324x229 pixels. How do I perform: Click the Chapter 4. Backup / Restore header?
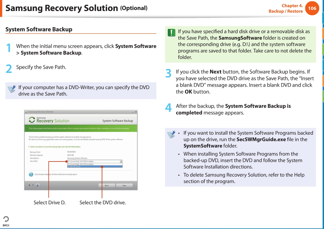pos(285,9)
